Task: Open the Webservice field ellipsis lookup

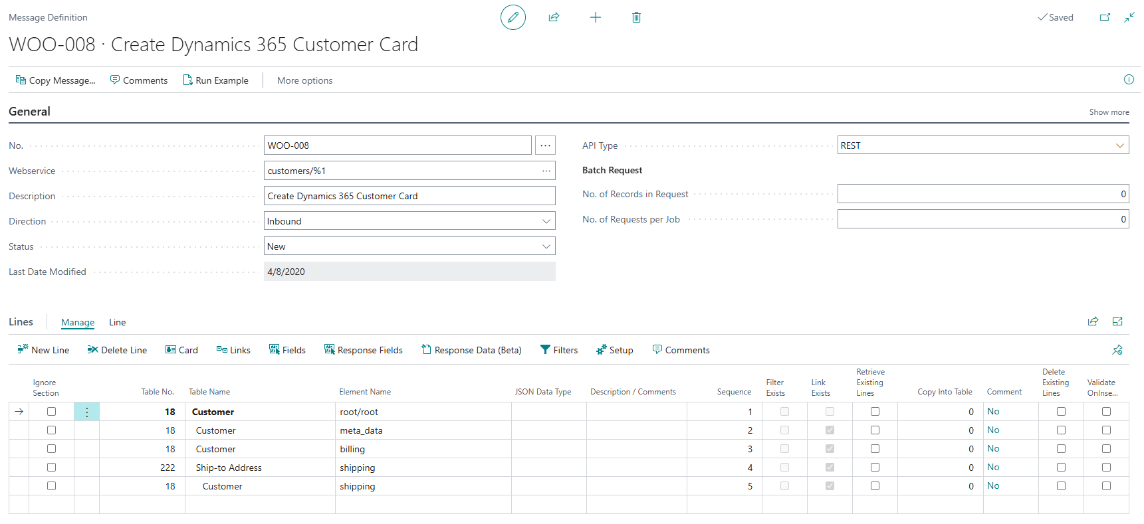Action: pyautogui.click(x=546, y=171)
